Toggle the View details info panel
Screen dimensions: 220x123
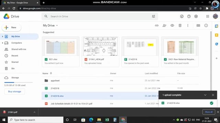[206, 25]
